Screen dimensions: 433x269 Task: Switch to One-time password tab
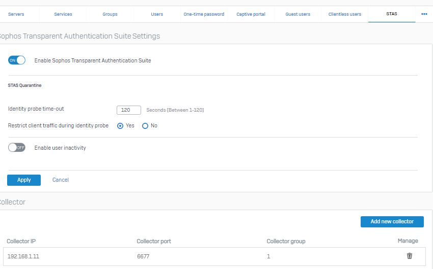[x=204, y=14]
